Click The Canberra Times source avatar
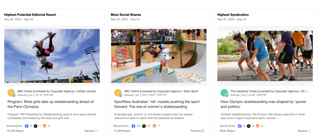 [x=224, y=93]
